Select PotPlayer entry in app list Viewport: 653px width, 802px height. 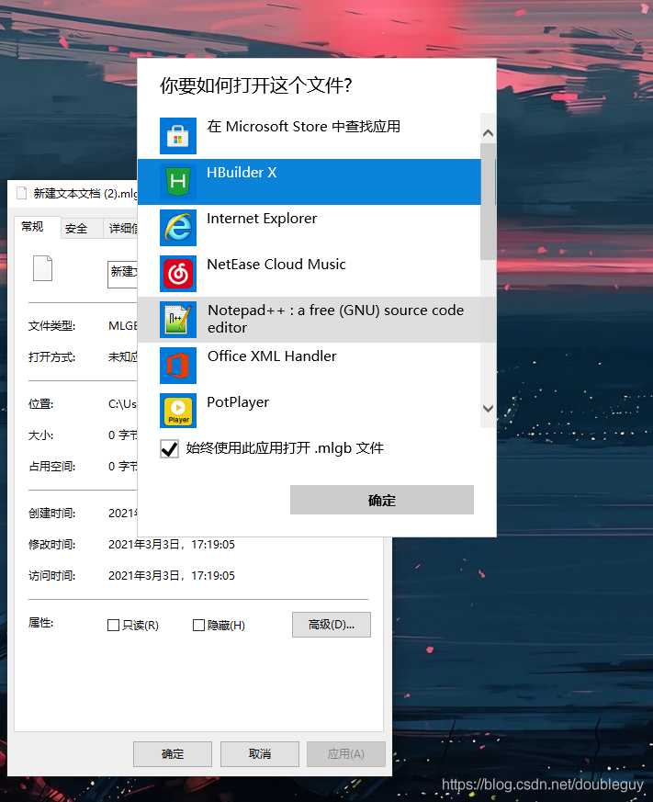[309, 409]
